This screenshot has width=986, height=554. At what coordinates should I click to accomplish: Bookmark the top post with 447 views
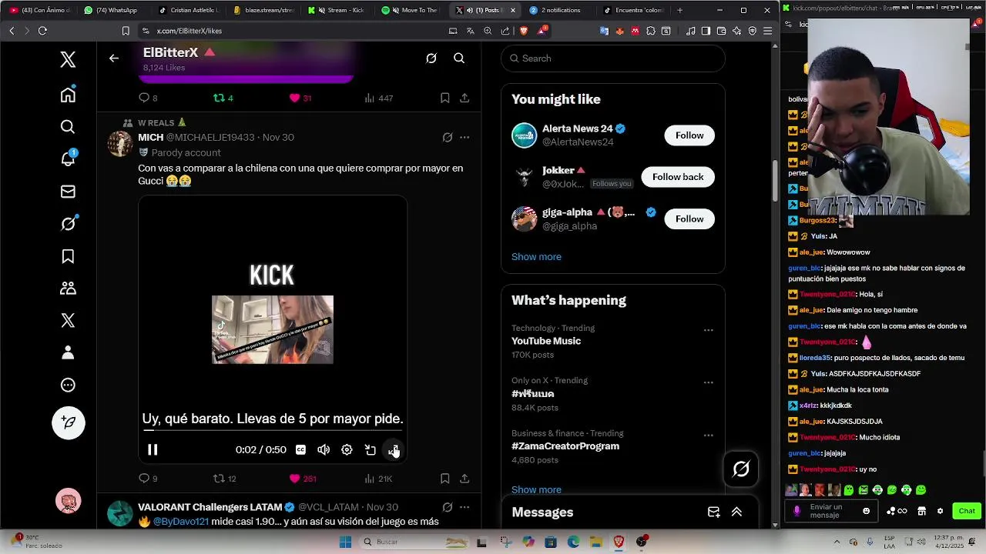444,98
